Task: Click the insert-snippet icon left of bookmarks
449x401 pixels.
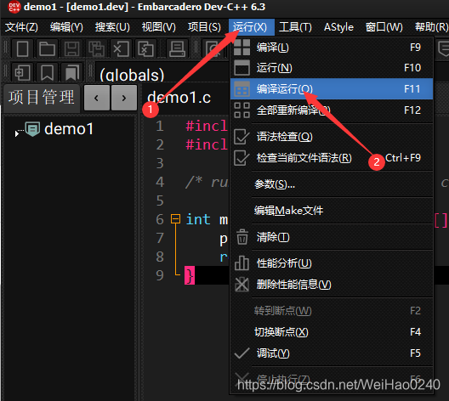Action: (x=22, y=73)
